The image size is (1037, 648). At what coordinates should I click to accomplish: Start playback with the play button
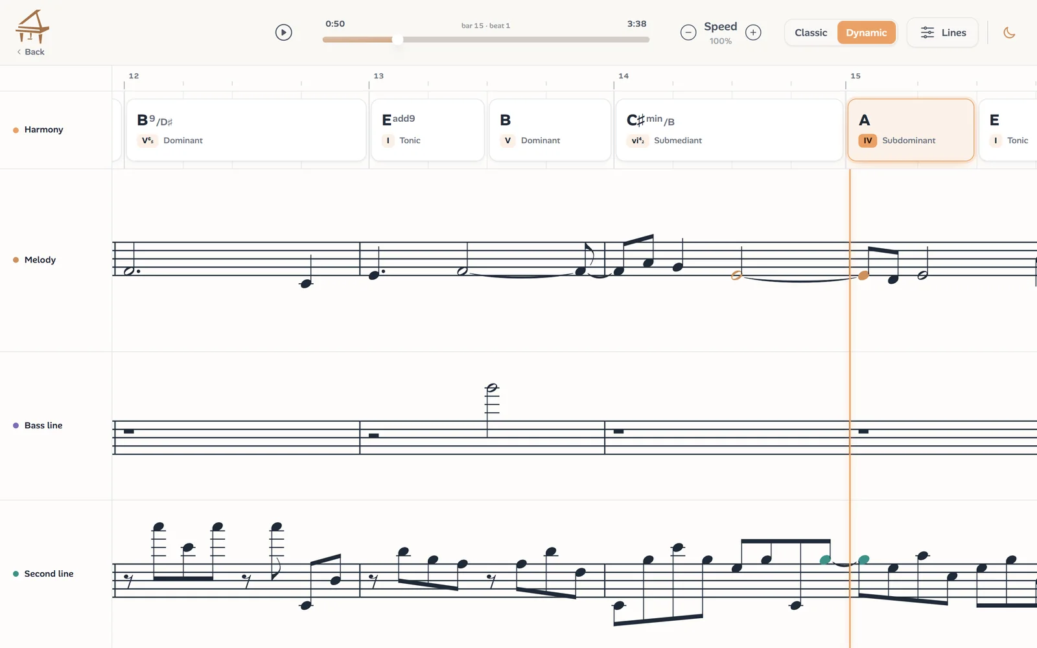click(x=283, y=32)
